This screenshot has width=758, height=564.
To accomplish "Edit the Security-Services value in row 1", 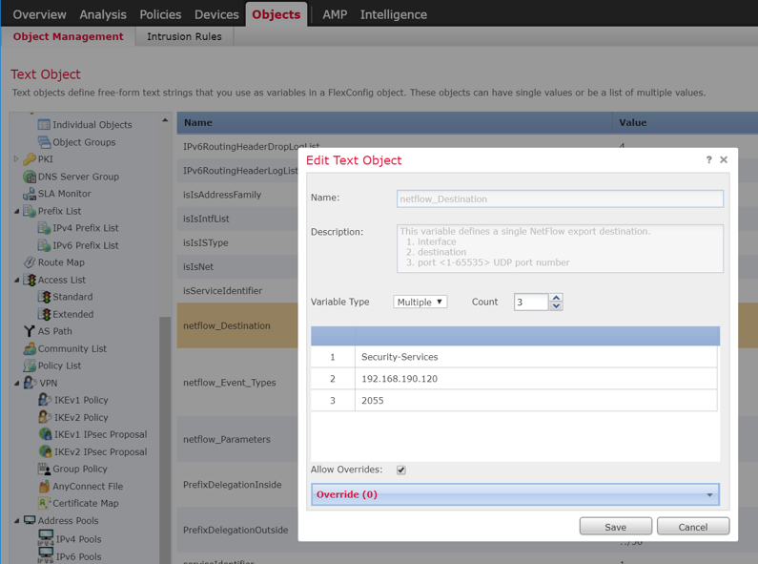I will pos(536,357).
